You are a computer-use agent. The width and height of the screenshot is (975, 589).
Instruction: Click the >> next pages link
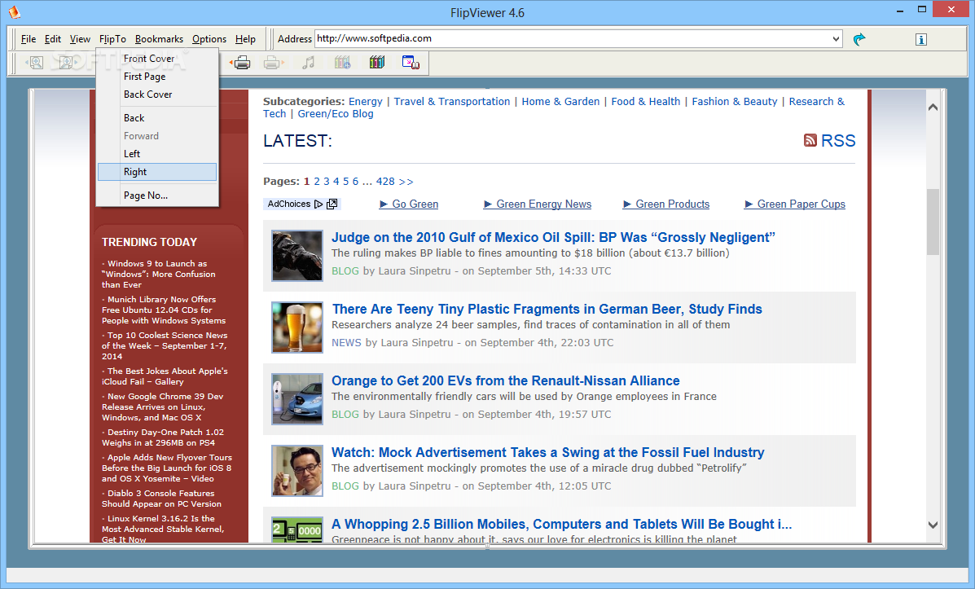[x=406, y=182]
